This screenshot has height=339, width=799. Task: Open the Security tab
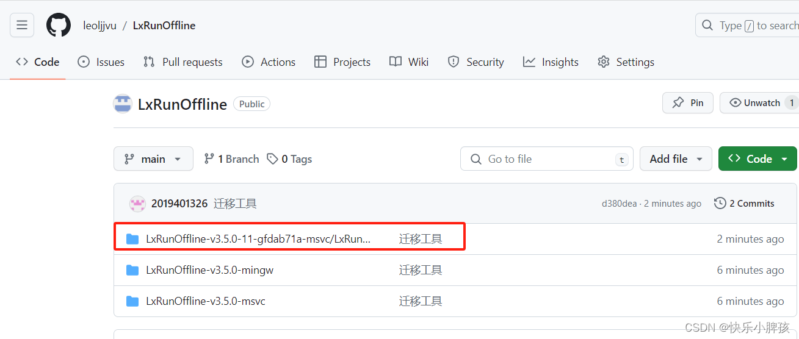[475, 62]
